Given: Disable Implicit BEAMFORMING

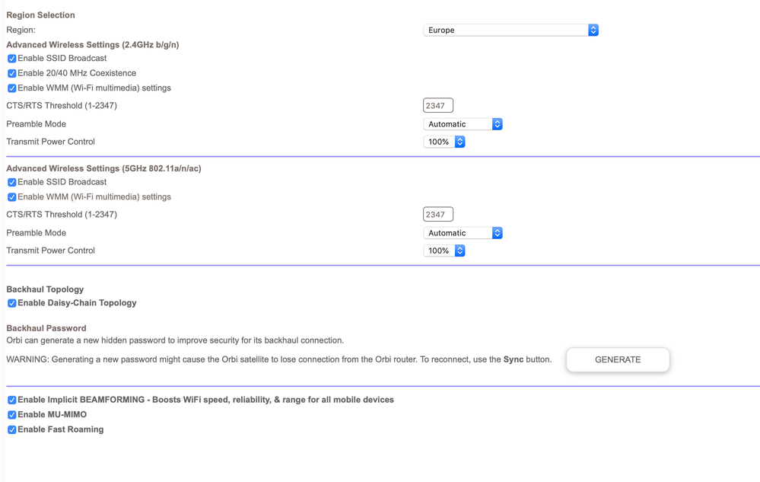Looking at the screenshot, I should point(11,399).
